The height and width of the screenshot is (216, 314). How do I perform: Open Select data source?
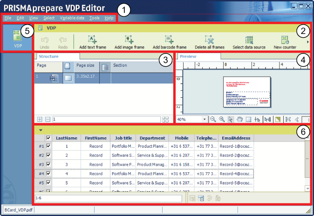(249, 42)
